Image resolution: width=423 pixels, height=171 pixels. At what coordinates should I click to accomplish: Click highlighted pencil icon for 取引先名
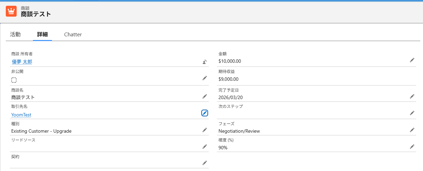pos(204,113)
